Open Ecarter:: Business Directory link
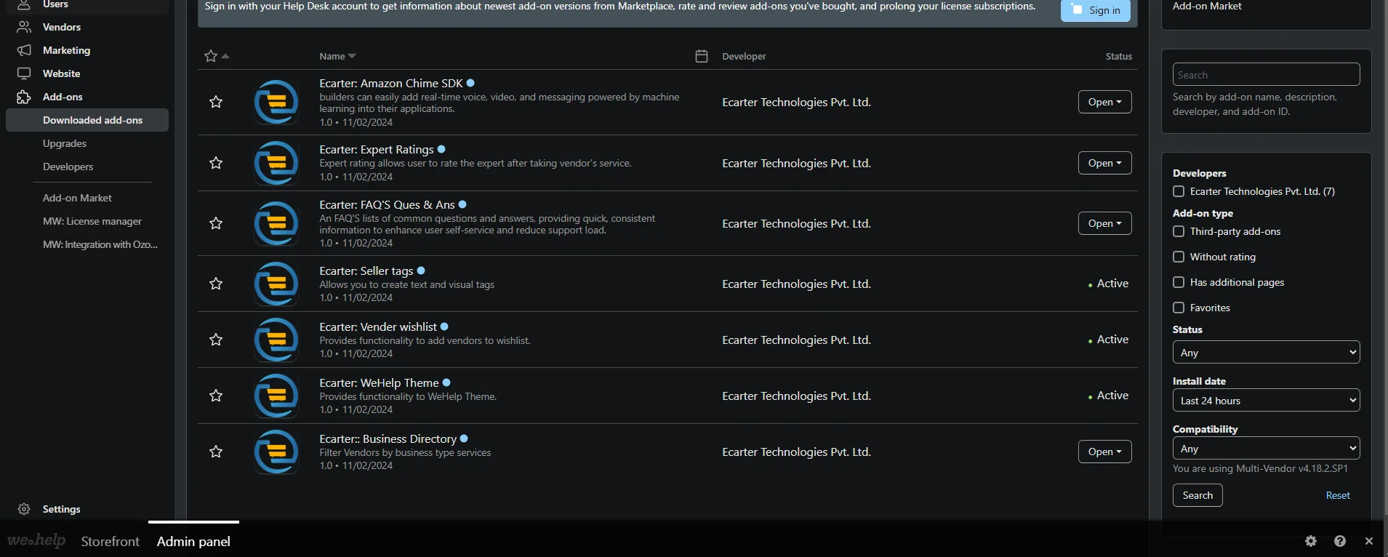This screenshot has height=557, width=1388. 388,438
